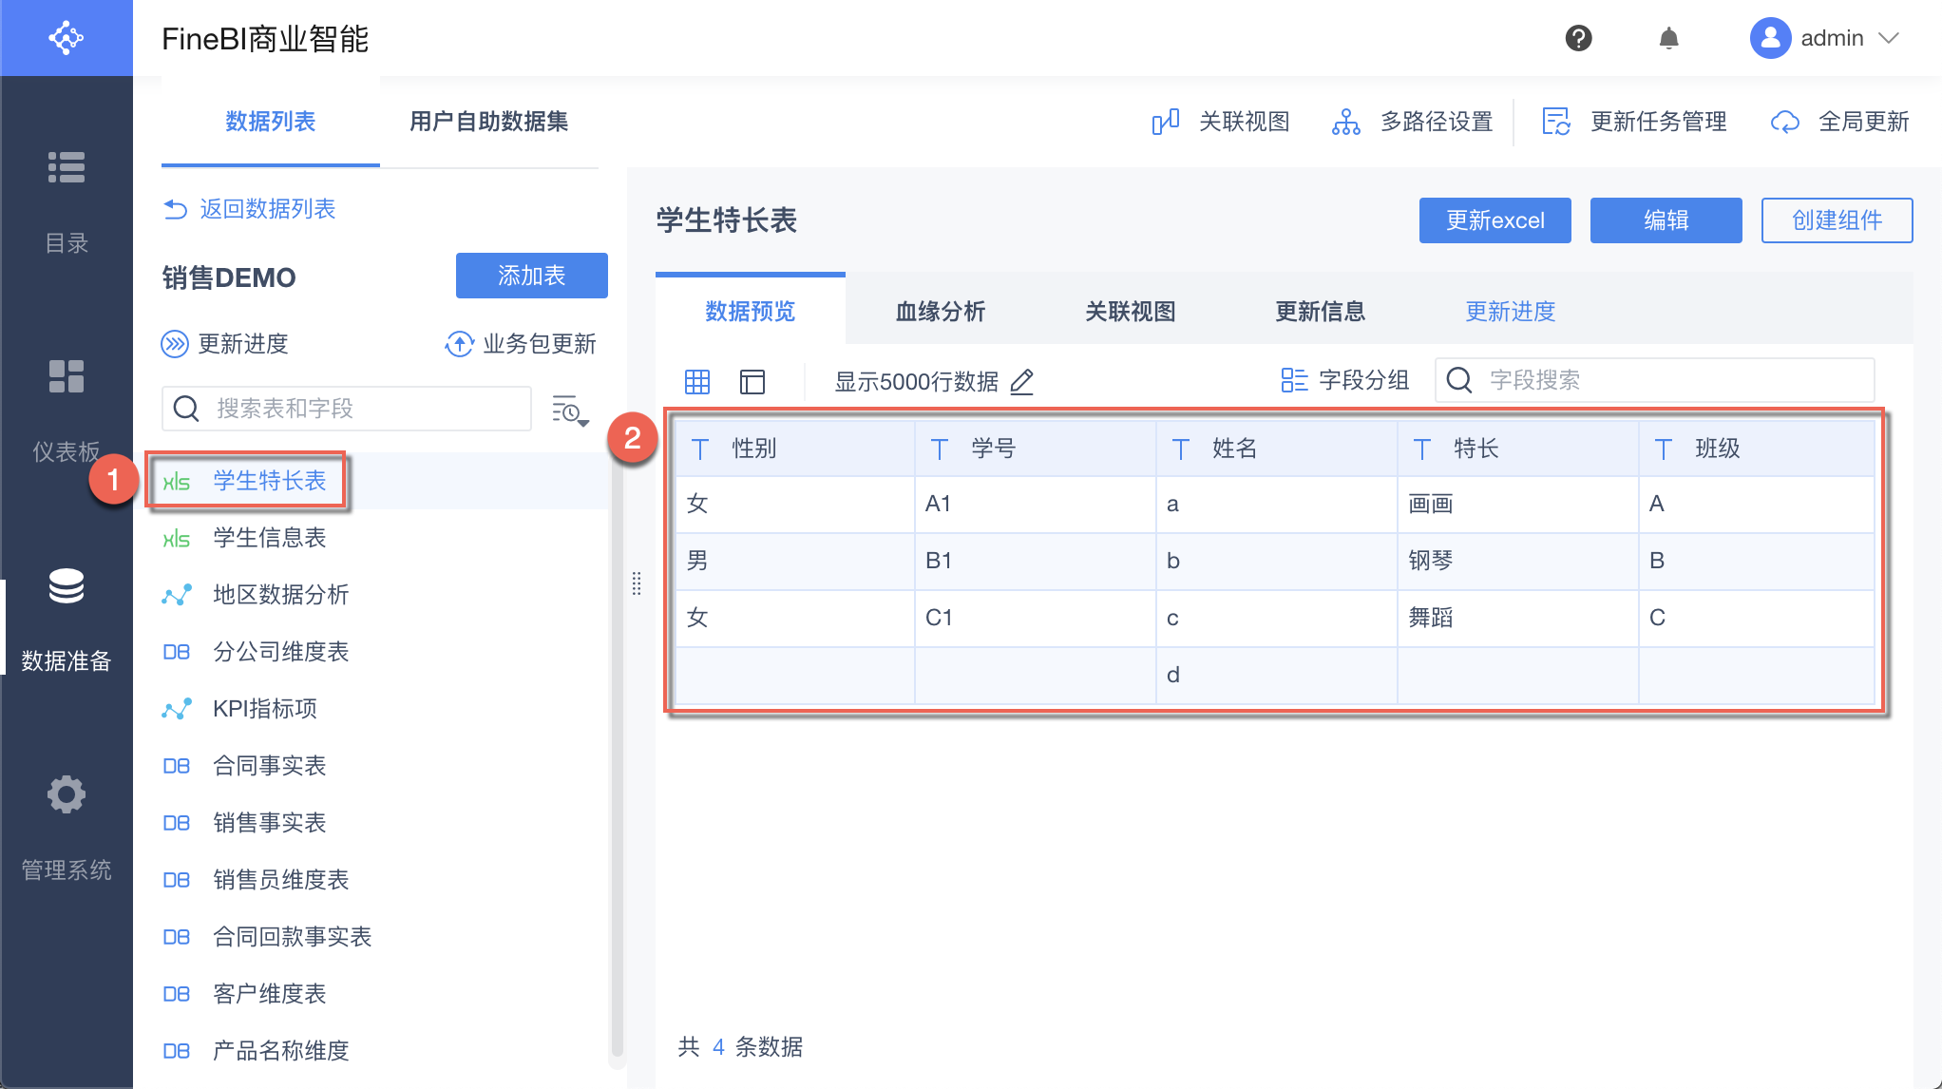Switch to the layout view icon
1942x1089 pixels.
pyautogui.click(x=752, y=381)
